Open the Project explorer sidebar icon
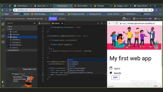The image size is (163, 92). [x=3, y=24]
